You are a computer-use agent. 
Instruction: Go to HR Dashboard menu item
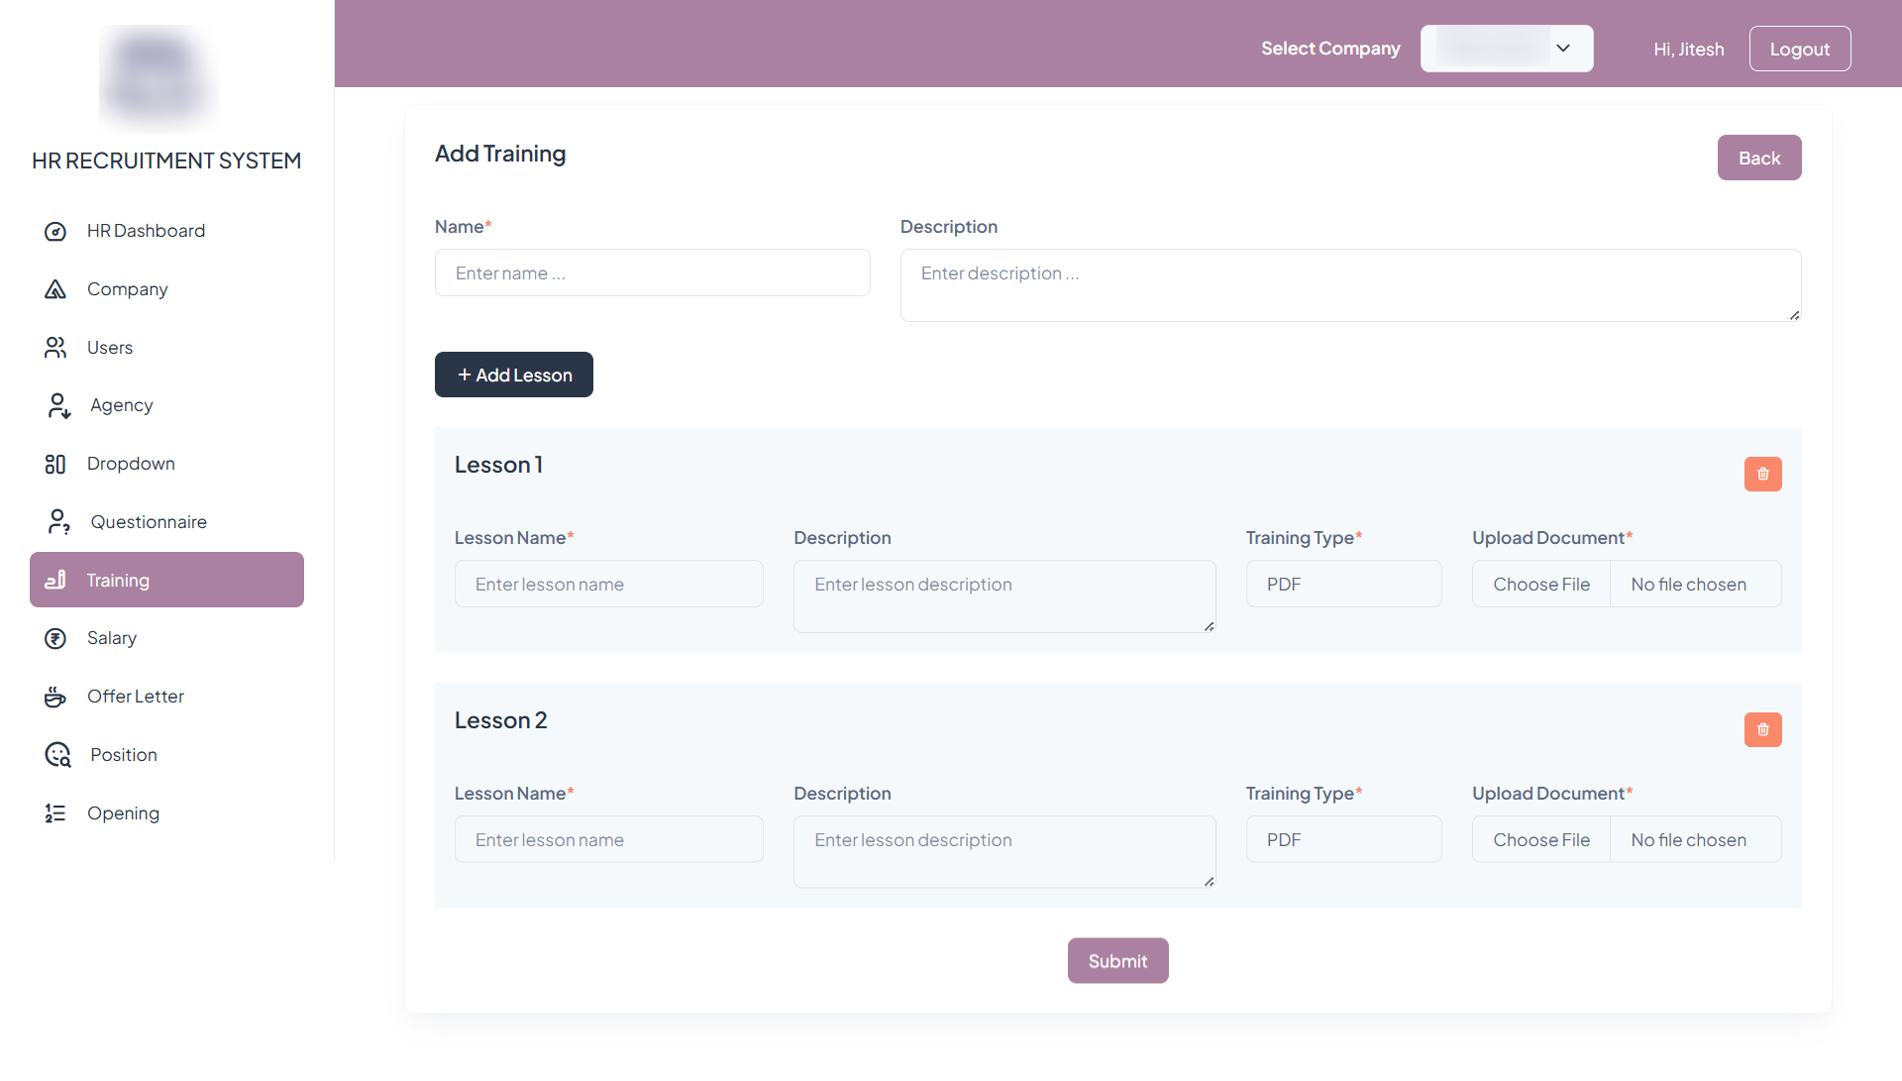pos(166,231)
